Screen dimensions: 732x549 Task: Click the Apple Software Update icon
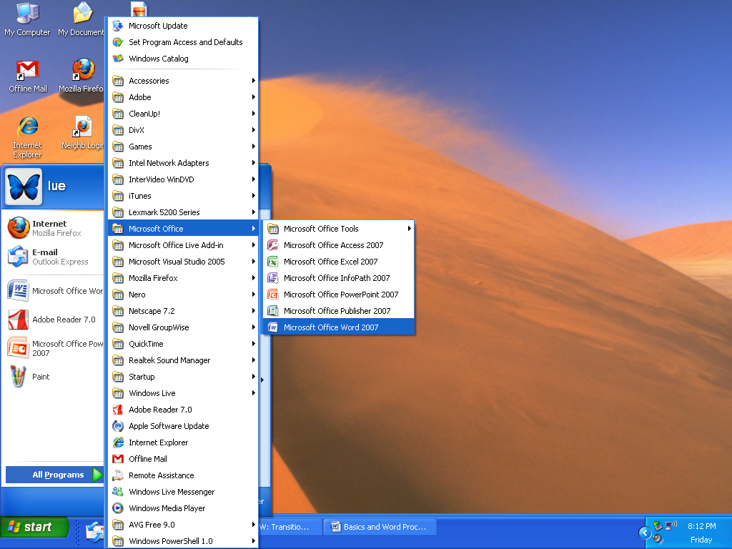(118, 426)
